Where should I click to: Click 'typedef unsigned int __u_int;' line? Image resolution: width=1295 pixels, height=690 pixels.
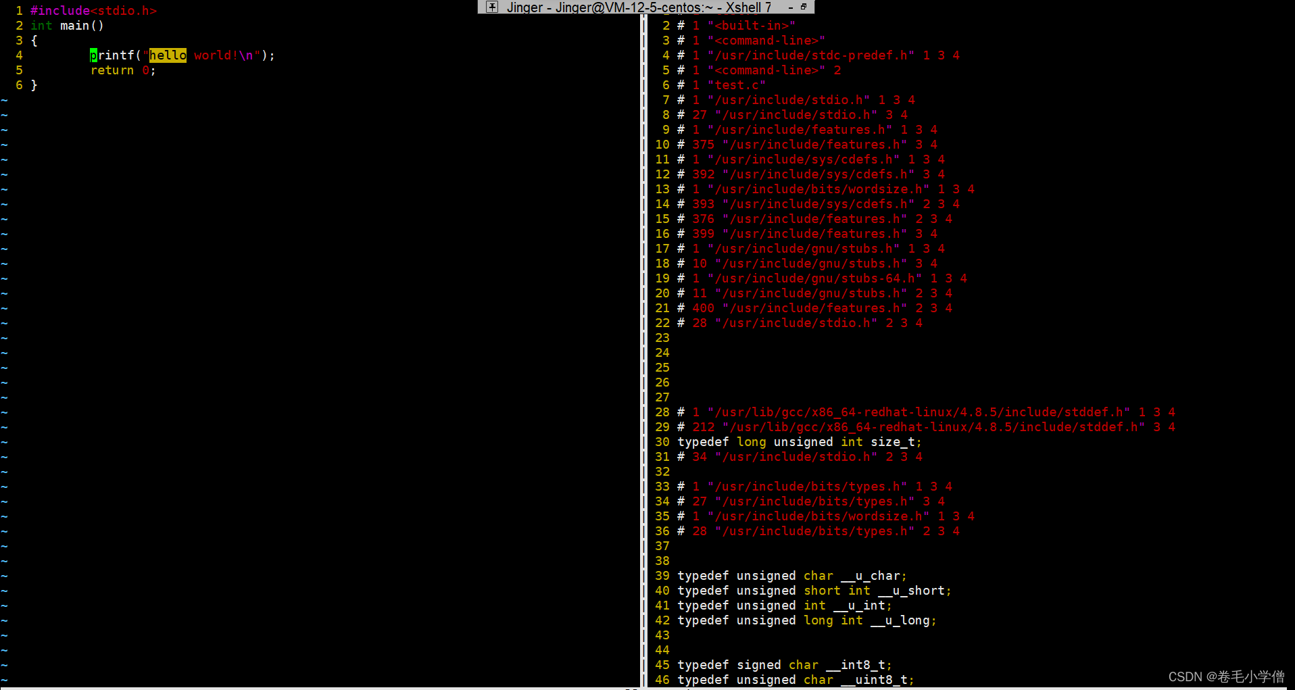click(785, 606)
